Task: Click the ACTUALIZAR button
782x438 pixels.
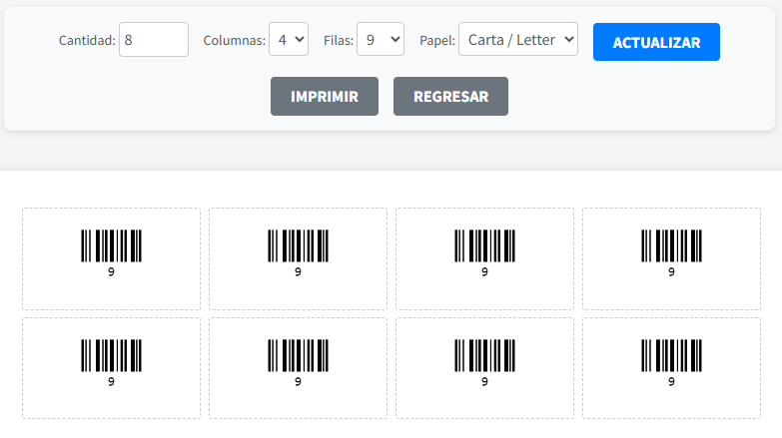Action: (656, 42)
